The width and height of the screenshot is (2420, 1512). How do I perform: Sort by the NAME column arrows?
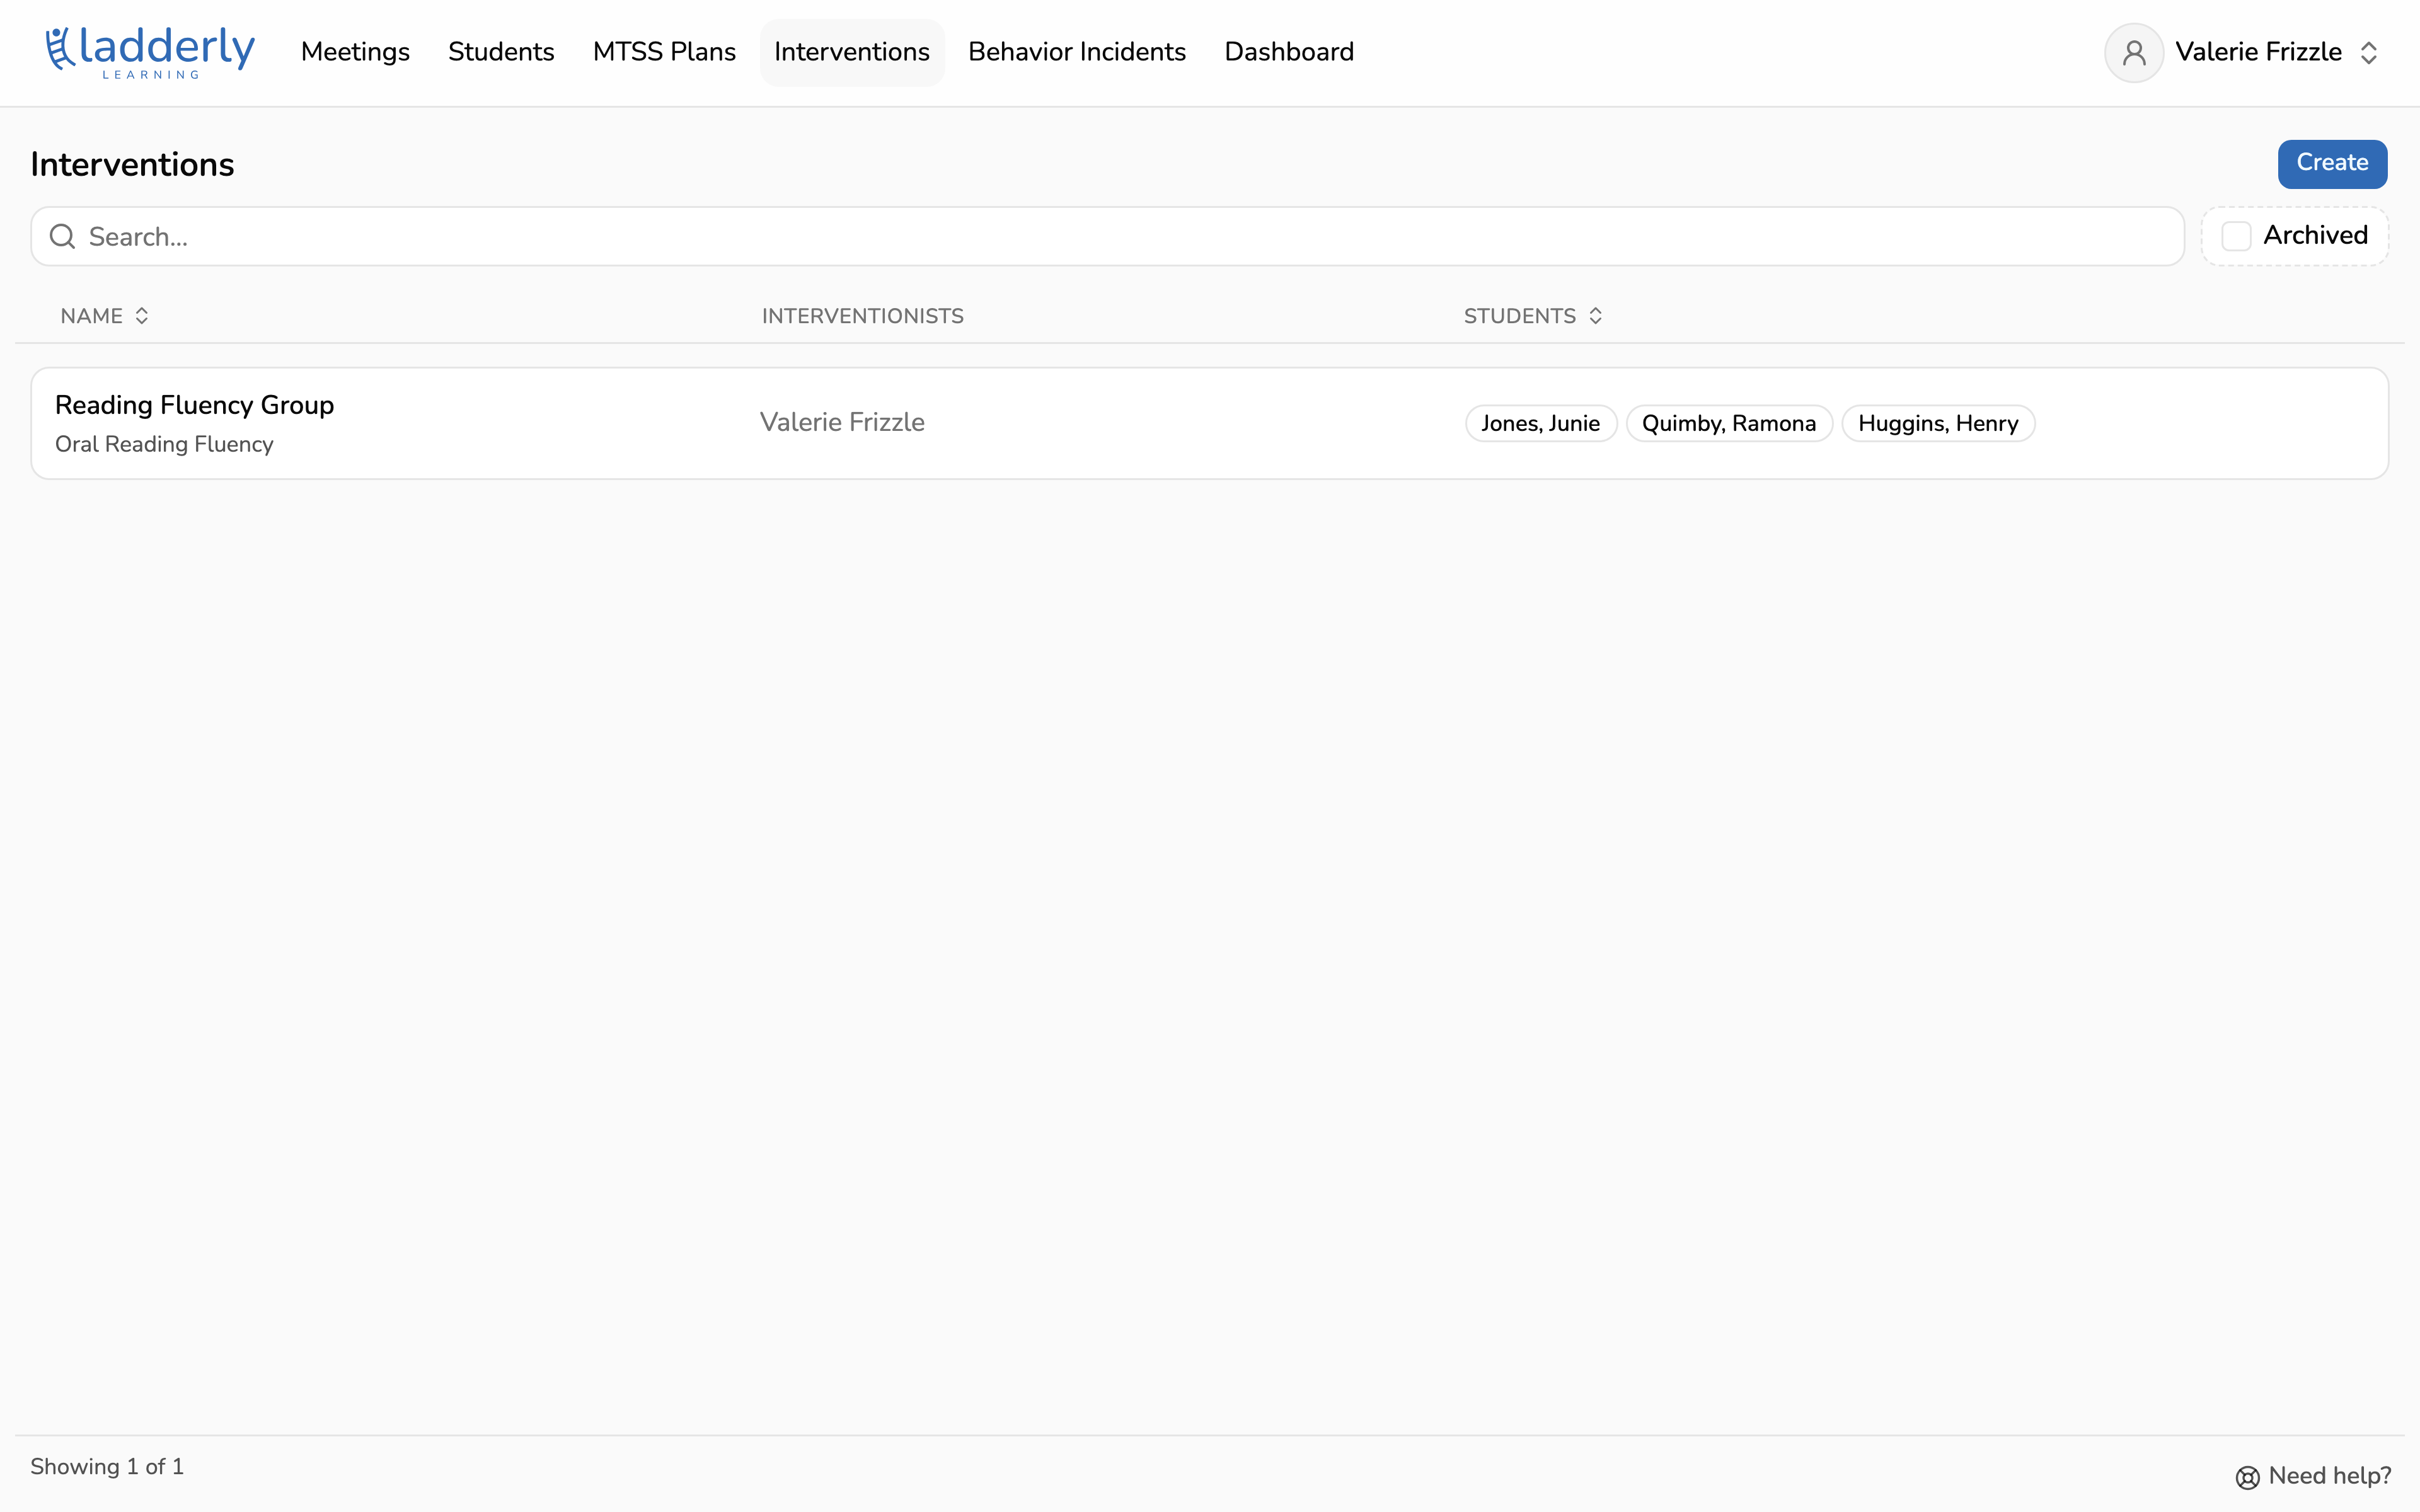[142, 316]
